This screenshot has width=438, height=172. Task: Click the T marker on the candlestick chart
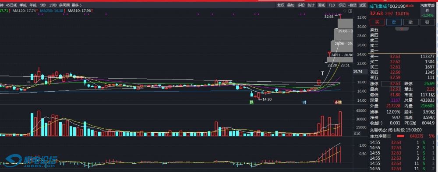coord(322,73)
